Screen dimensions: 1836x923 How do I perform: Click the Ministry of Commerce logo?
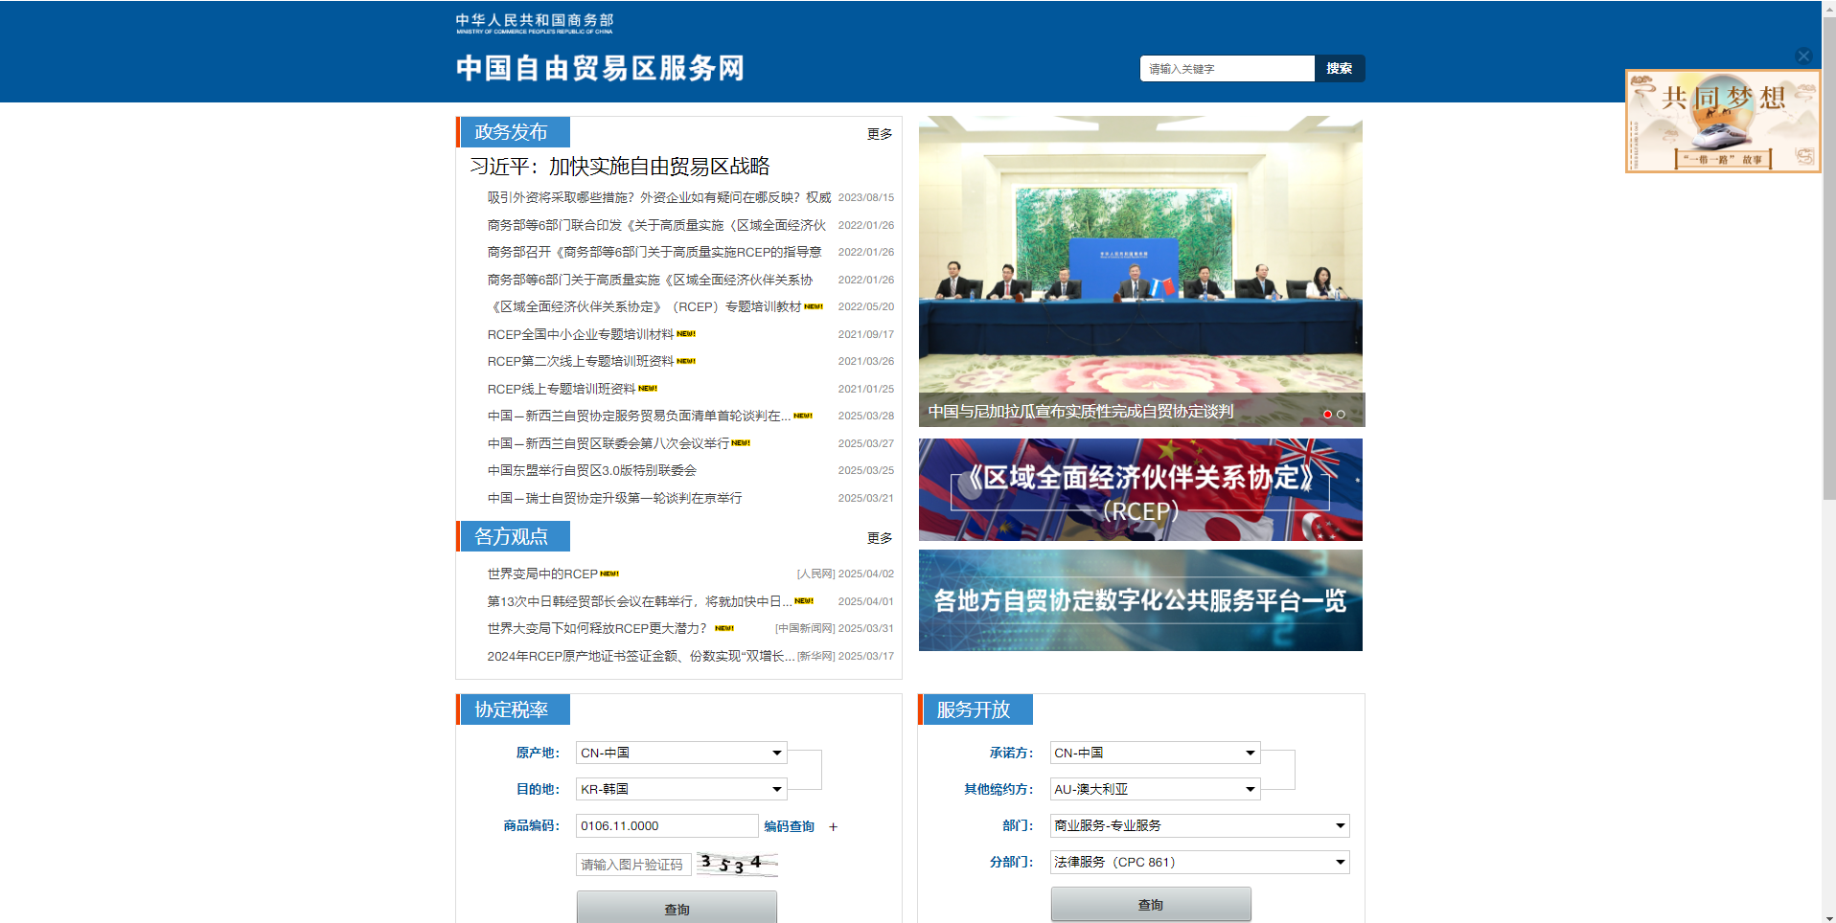[x=534, y=23]
